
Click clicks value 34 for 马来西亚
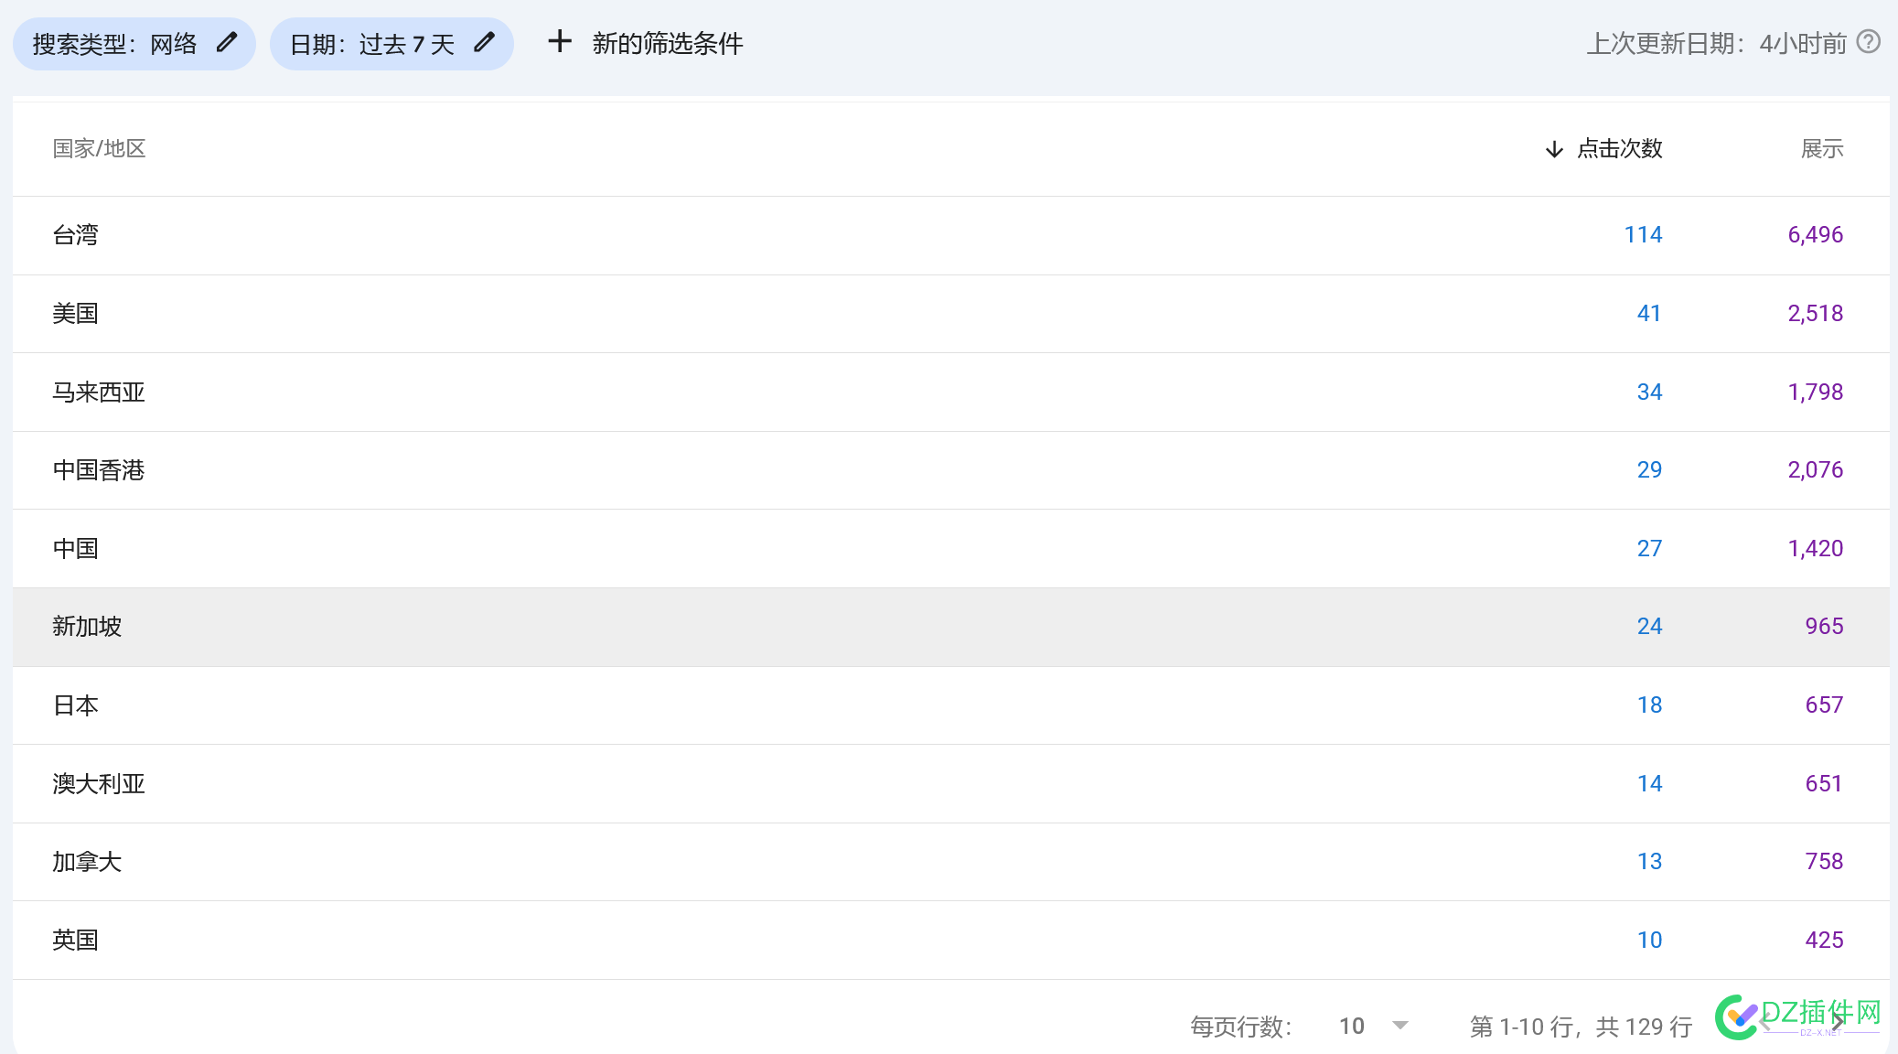pos(1649,393)
